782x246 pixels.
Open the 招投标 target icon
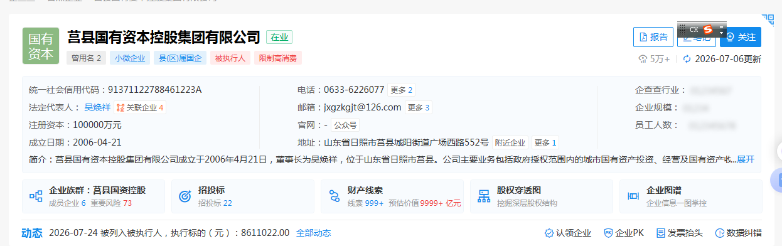click(x=185, y=196)
